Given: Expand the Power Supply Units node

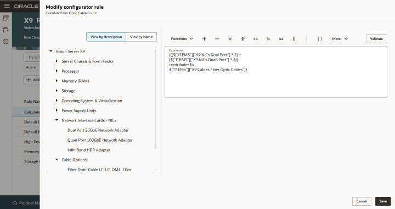Looking at the screenshot, I should coord(57,111).
